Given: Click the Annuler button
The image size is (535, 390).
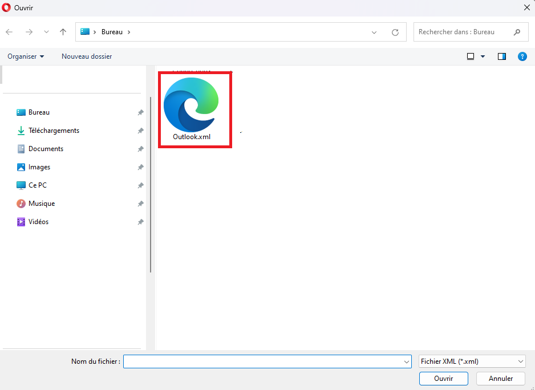Looking at the screenshot, I should pos(501,379).
